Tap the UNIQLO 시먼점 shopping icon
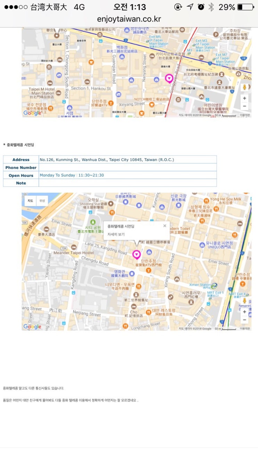258x459 pixels. (x=202, y=245)
